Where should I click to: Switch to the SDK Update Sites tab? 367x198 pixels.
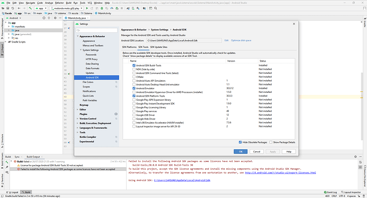159,47
